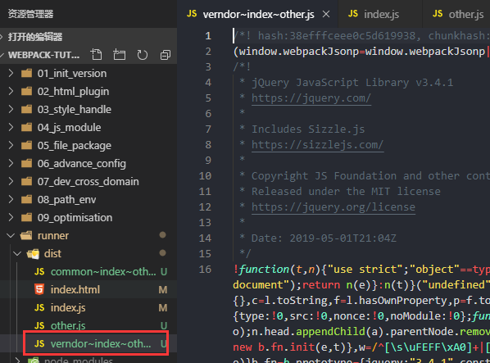Viewport: 490px width, 363px height.
Task: Open https://jquery.org/license link
Action: click(x=333, y=206)
